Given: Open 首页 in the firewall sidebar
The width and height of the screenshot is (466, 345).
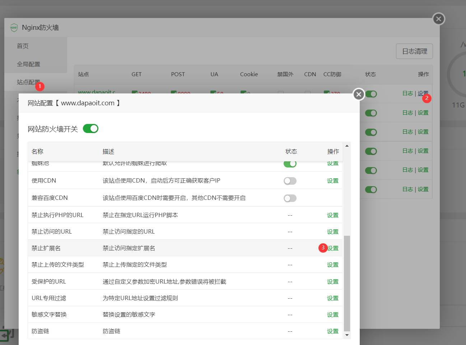Looking at the screenshot, I should 23,46.
